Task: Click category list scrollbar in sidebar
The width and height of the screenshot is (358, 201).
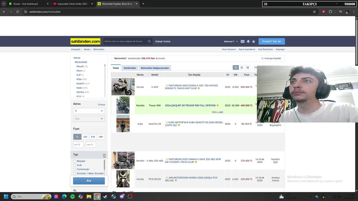Action: pos(105,80)
